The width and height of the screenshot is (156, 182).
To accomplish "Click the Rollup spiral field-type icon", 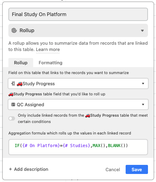I will click(x=14, y=30).
